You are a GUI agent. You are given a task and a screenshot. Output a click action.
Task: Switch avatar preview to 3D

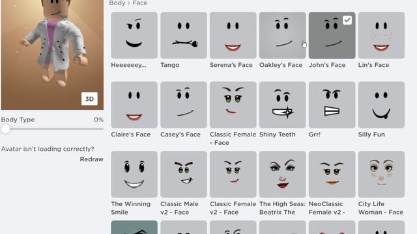click(x=89, y=99)
